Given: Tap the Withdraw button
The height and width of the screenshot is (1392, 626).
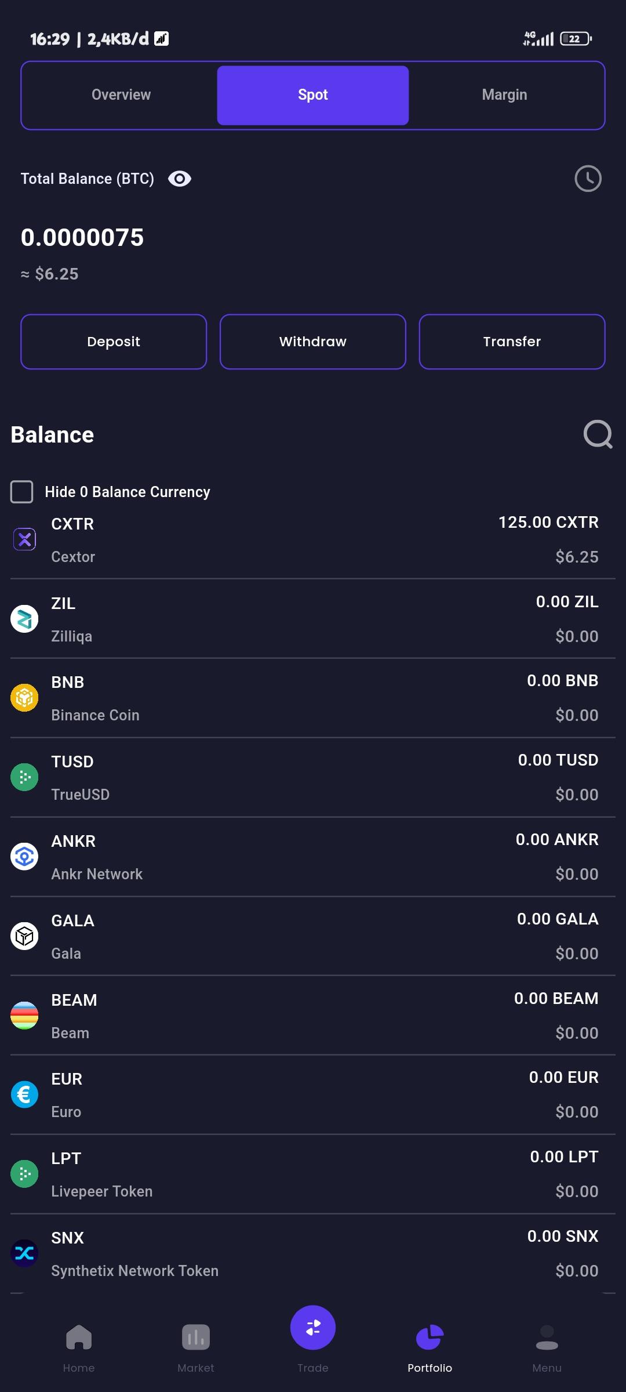Looking at the screenshot, I should pos(313,342).
